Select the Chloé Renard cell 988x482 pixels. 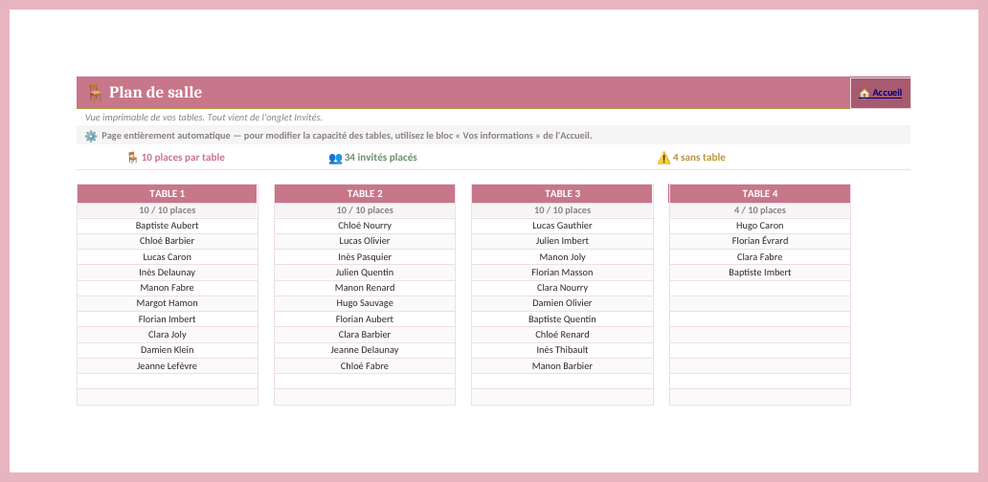[x=562, y=335]
